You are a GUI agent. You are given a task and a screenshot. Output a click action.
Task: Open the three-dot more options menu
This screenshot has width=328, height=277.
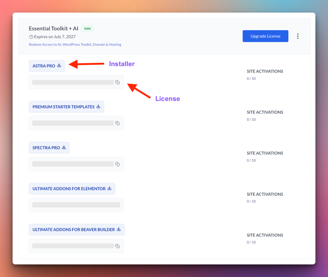(298, 36)
